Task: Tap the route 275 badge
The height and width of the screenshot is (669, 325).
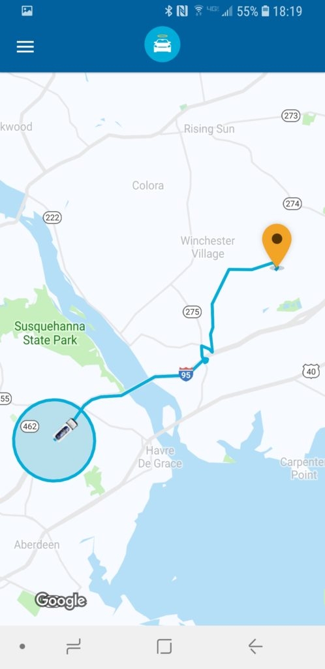Action: [192, 312]
